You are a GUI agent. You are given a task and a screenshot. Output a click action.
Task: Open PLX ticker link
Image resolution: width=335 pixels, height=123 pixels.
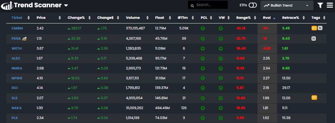click(x=15, y=118)
